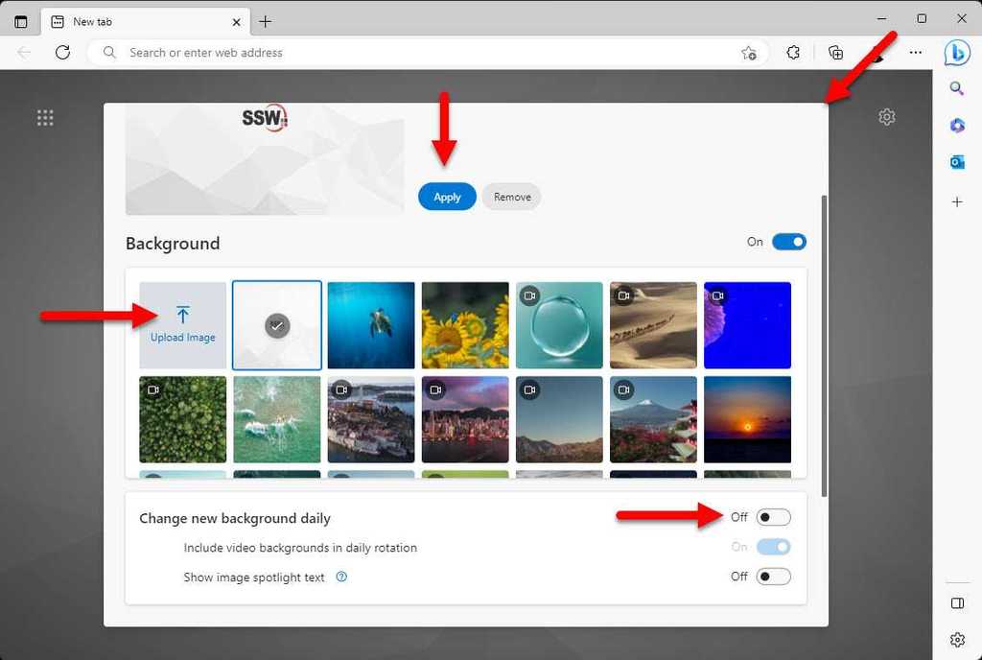Turn off the Background setting
Image resolution: width=982 pixels, height=660 pixels.
click(788, 241)
